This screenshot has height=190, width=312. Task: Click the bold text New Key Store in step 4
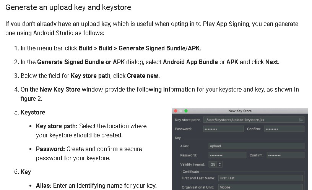tap(60, 89)
